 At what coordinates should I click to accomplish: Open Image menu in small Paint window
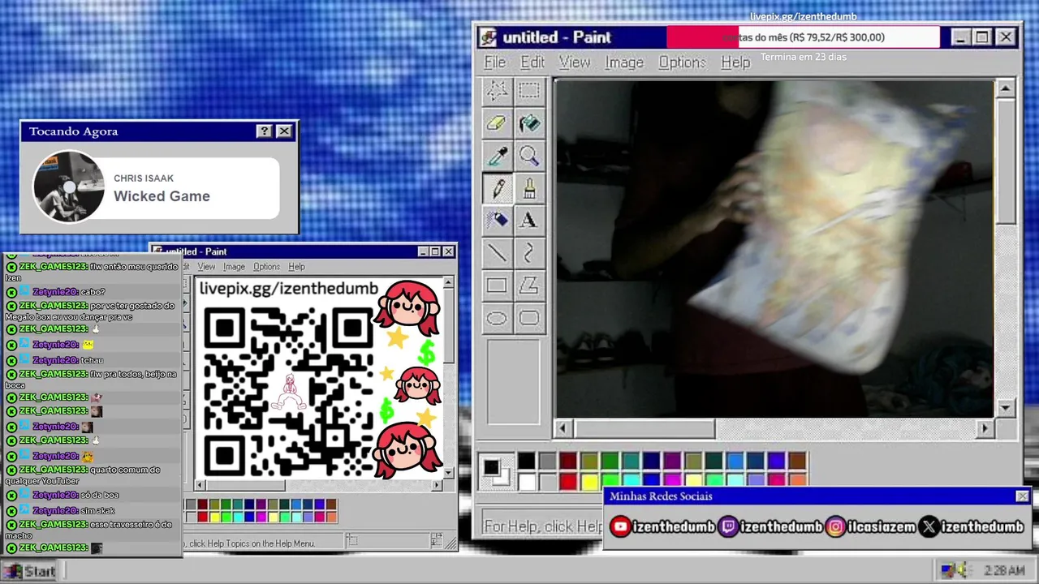(x=234, y=267)
